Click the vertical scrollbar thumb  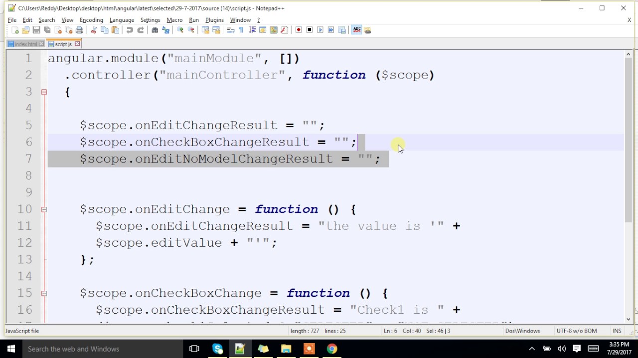[629, 140]
